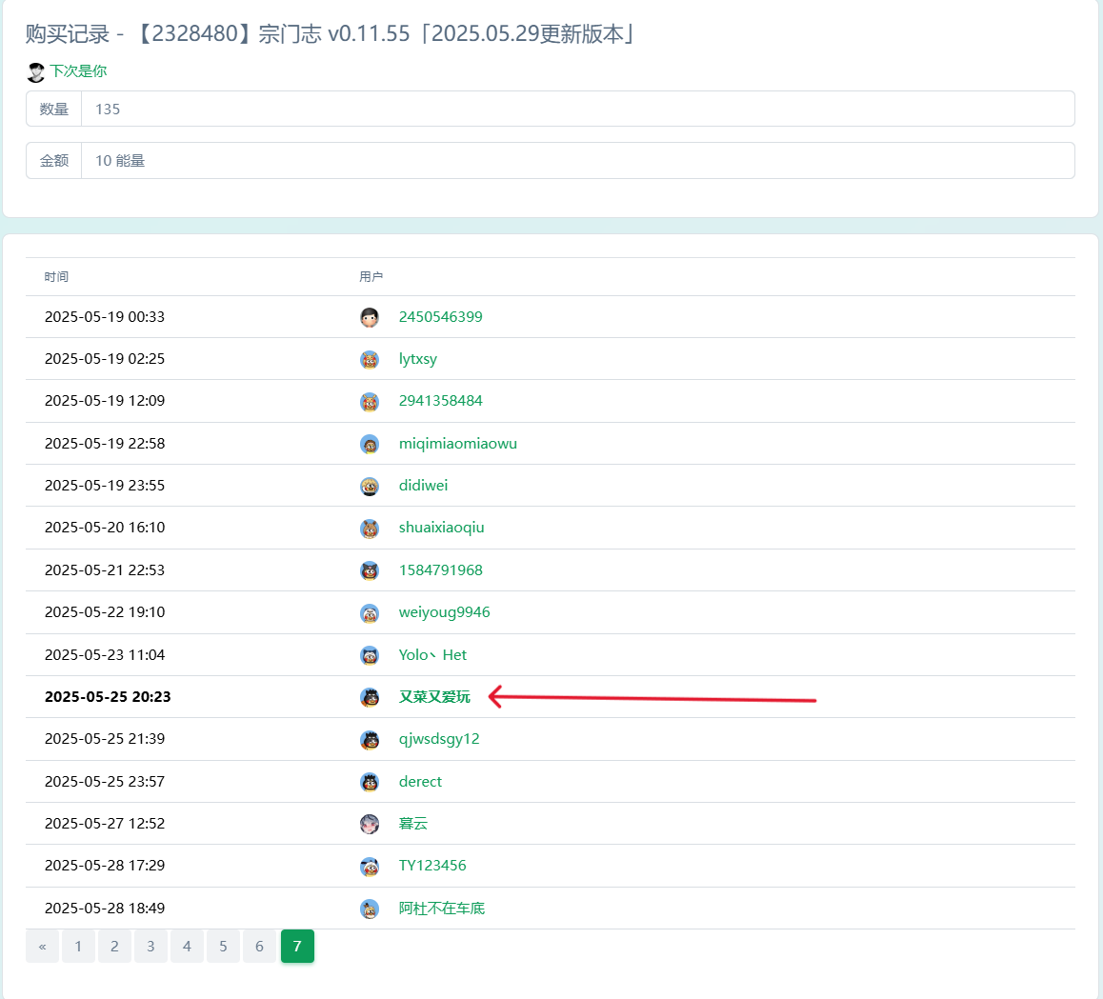Open user profile link derect
Screen dimensions: 1103x999
pyautogui.click(x=420, y=782)
